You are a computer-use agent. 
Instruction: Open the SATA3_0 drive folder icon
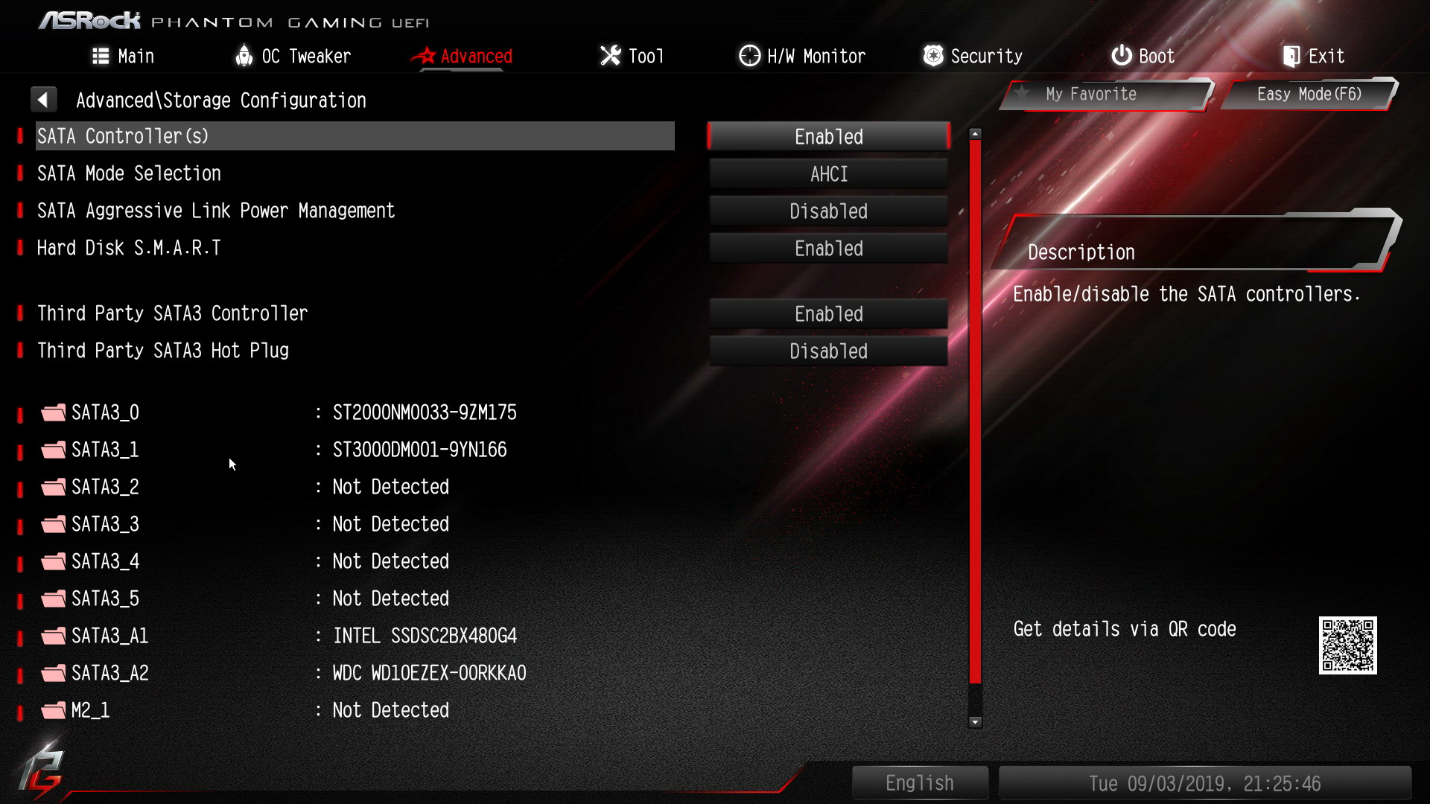(x=53, y=412)
